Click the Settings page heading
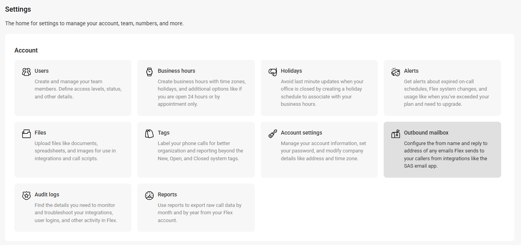The image size is (521, 245). point(18,9)
